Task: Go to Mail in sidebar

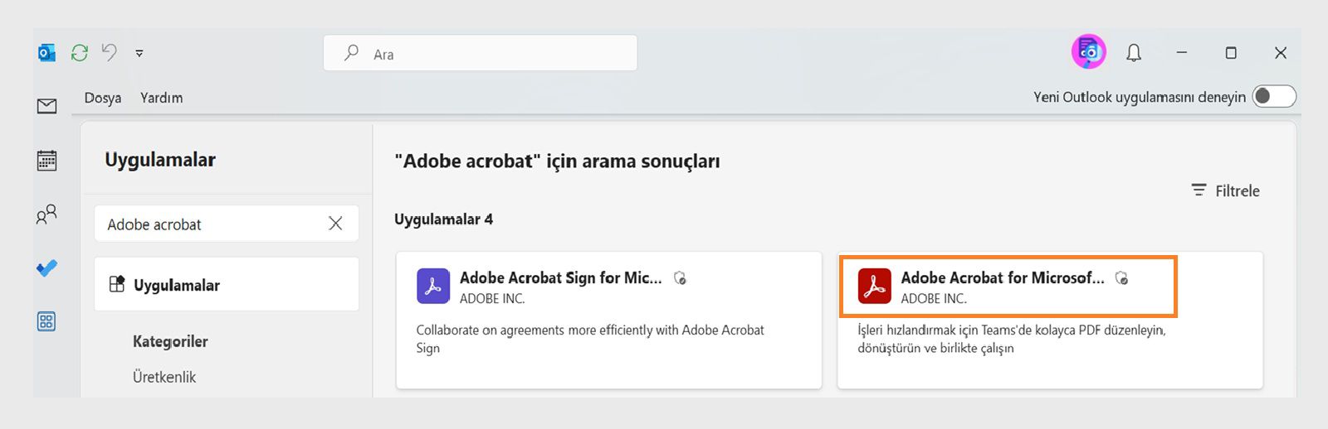Action: pyautogui.click(x=47, y=106)
